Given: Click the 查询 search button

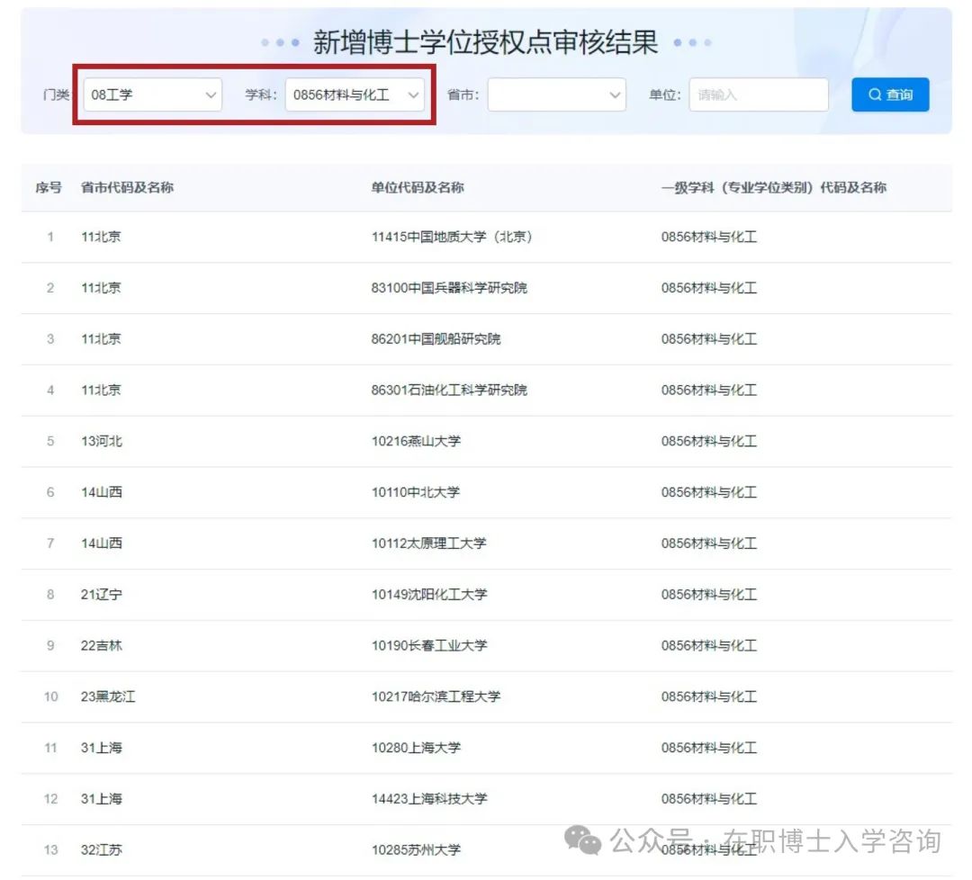Looking at the screenshot, I should 890,94.
